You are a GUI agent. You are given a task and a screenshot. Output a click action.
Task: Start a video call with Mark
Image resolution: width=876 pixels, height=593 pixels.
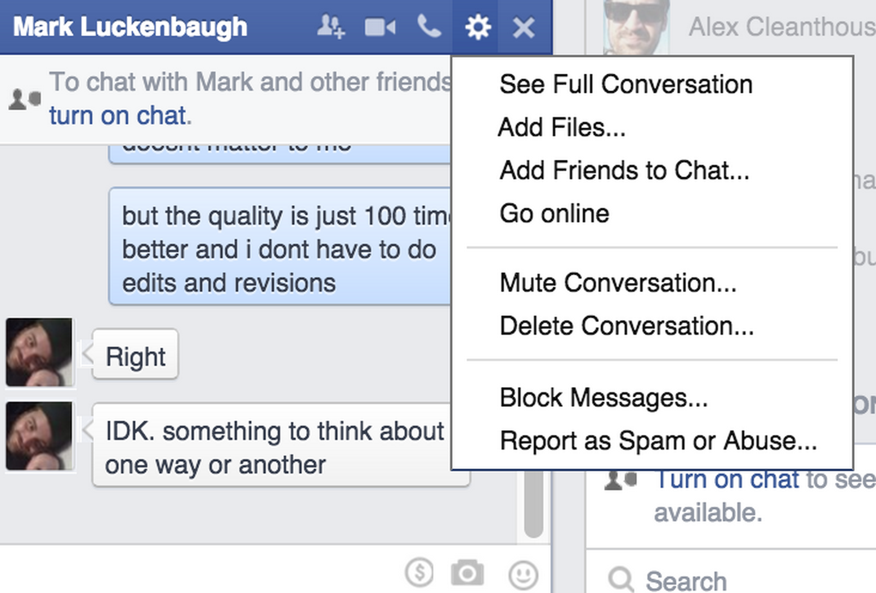pyautogui.click(x=380, y=27)
